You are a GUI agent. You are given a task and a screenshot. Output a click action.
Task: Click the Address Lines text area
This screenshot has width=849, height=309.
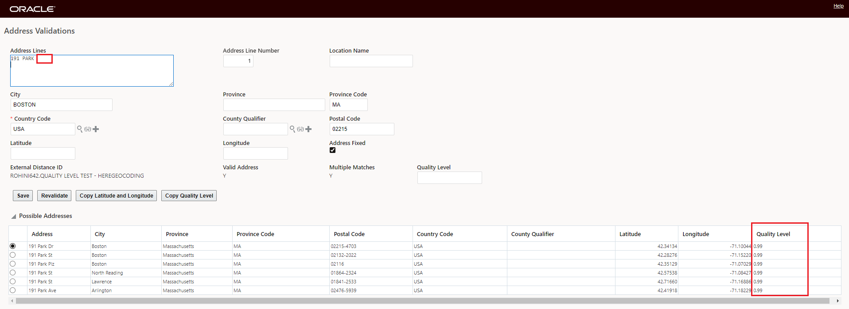(92, 71)
